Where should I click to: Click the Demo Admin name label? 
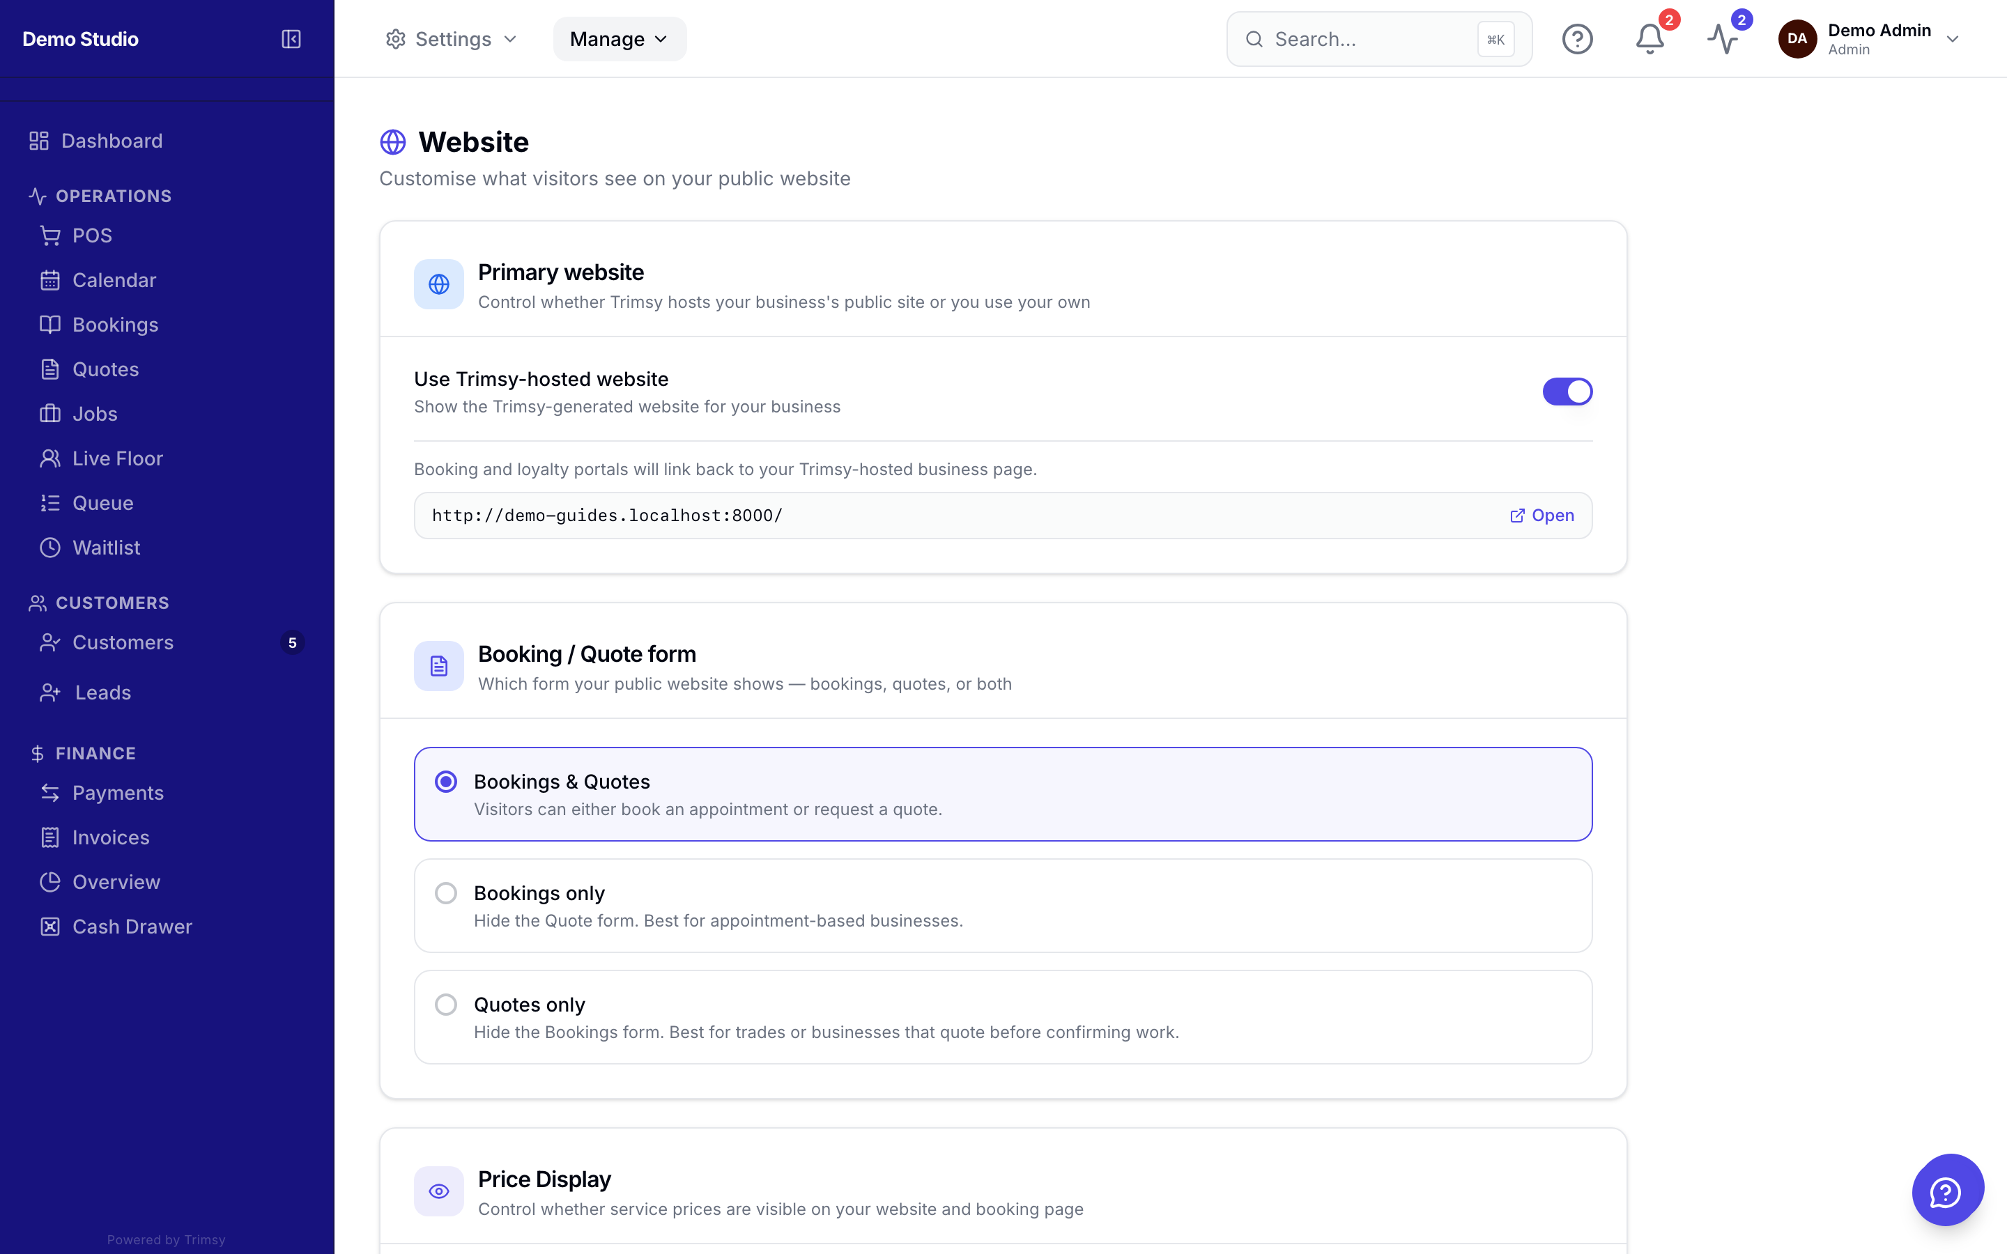click(x=1879, y=30)
